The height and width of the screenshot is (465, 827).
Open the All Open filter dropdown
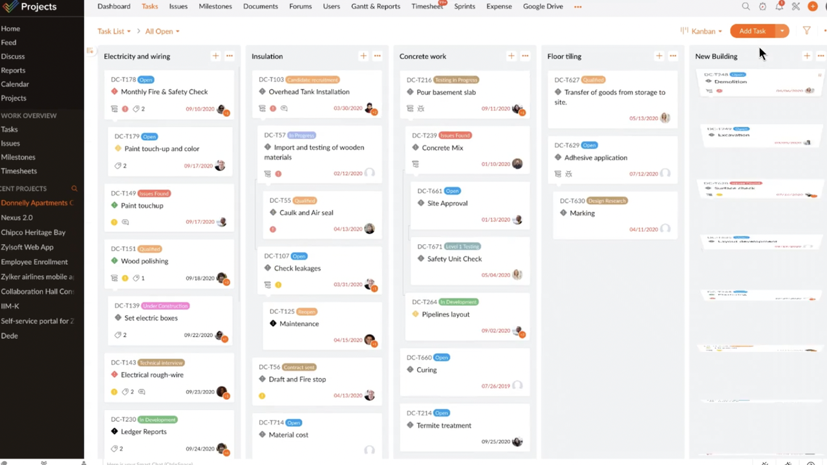pyautogui.click(x=162, y=31)
